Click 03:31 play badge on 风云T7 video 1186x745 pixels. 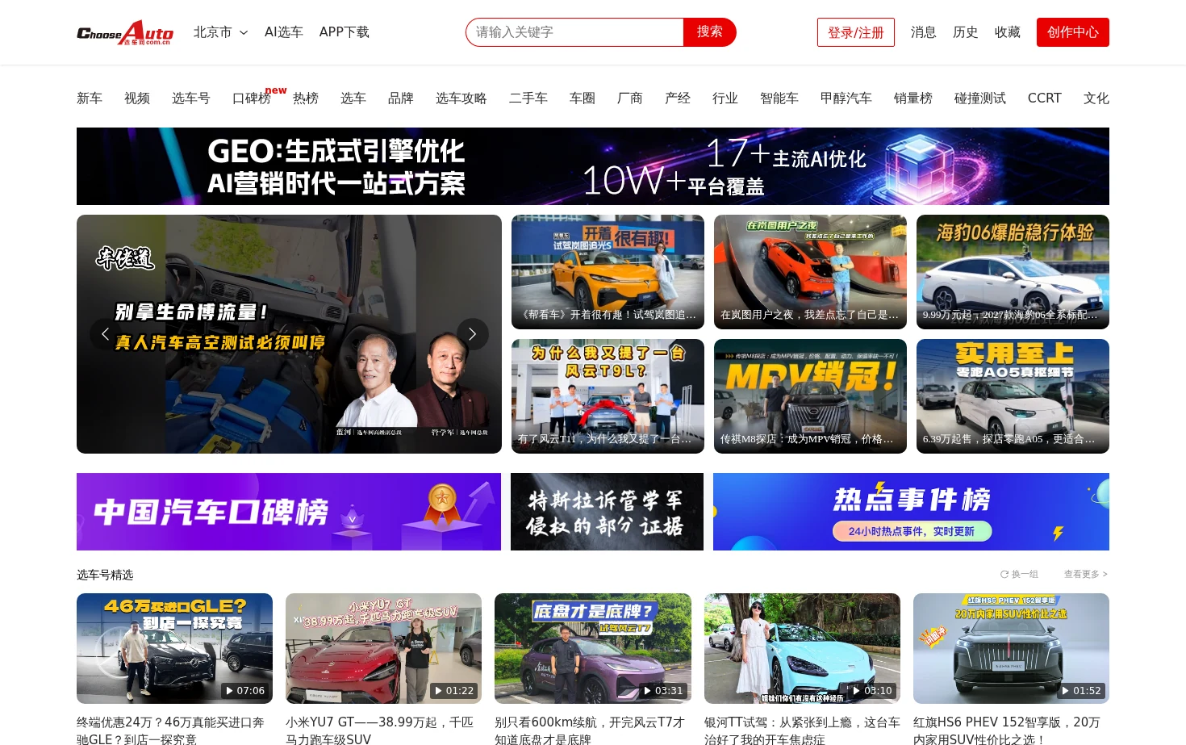[x=663, y=691]
